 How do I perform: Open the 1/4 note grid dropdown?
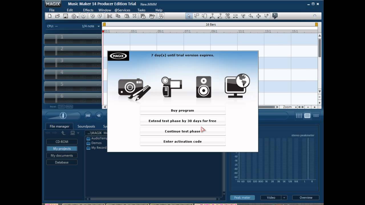[99, 26]
